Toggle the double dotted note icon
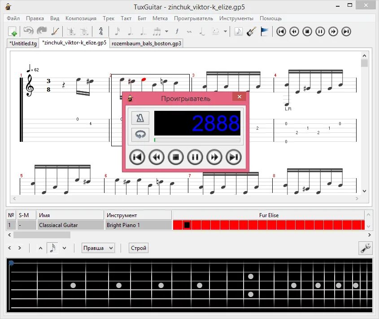Screen dimensions: 379x319 [x=144, y=31]
